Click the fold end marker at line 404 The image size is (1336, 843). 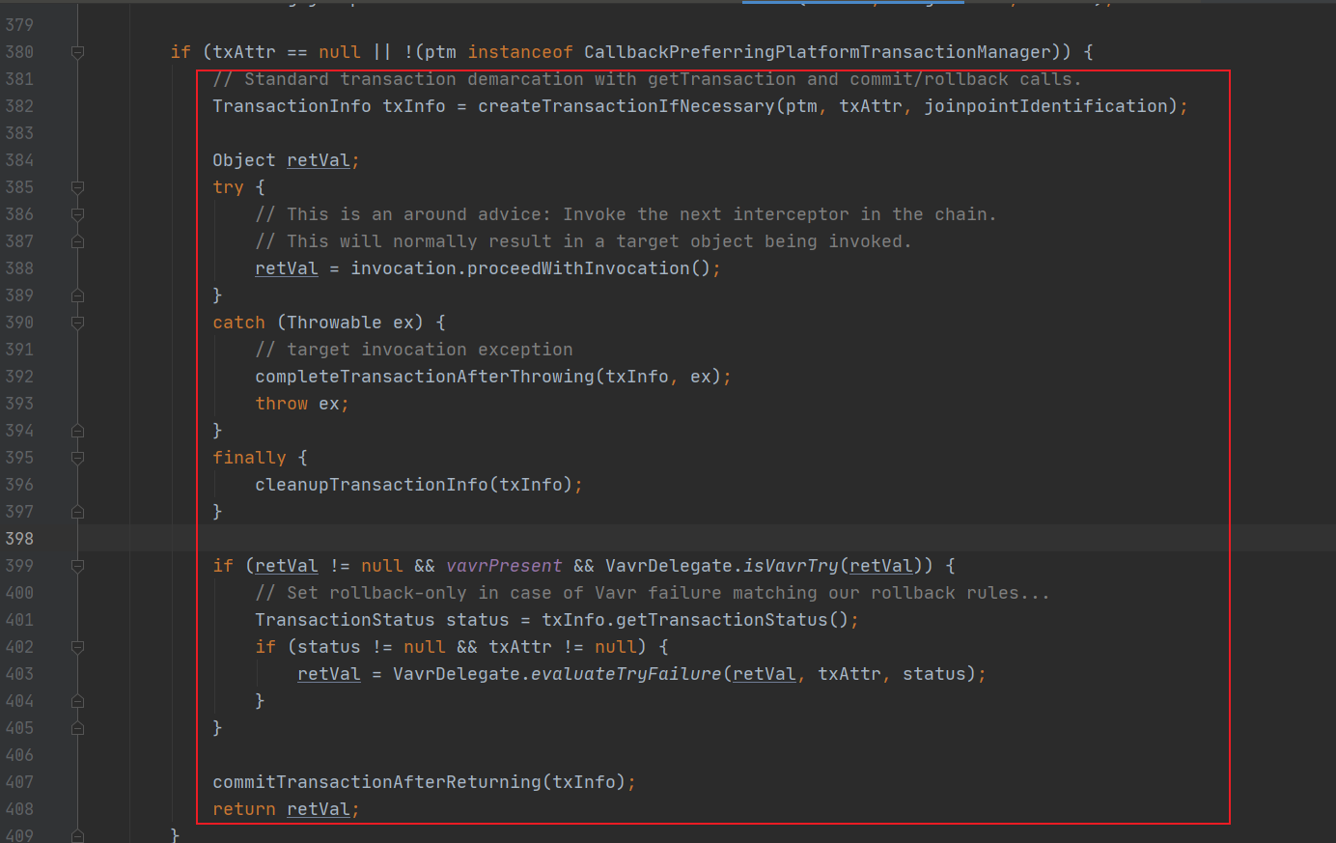(78, 701)
